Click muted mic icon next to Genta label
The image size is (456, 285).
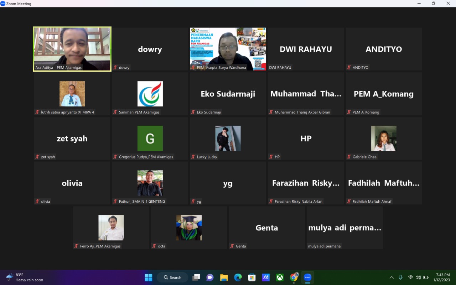pos(232,246)
